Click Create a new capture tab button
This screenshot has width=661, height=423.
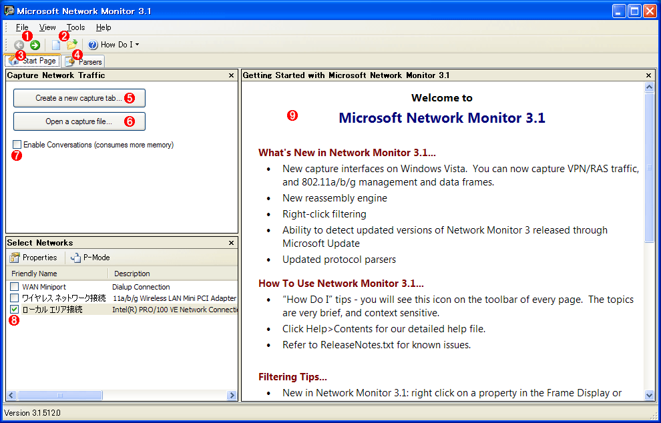pyautogui.click(x=79, y=98)
